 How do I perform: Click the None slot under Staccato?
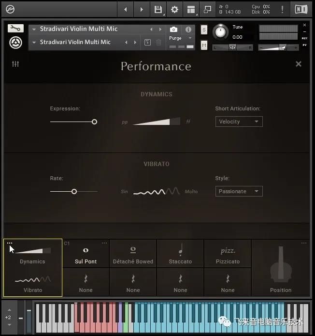(180, 282)
